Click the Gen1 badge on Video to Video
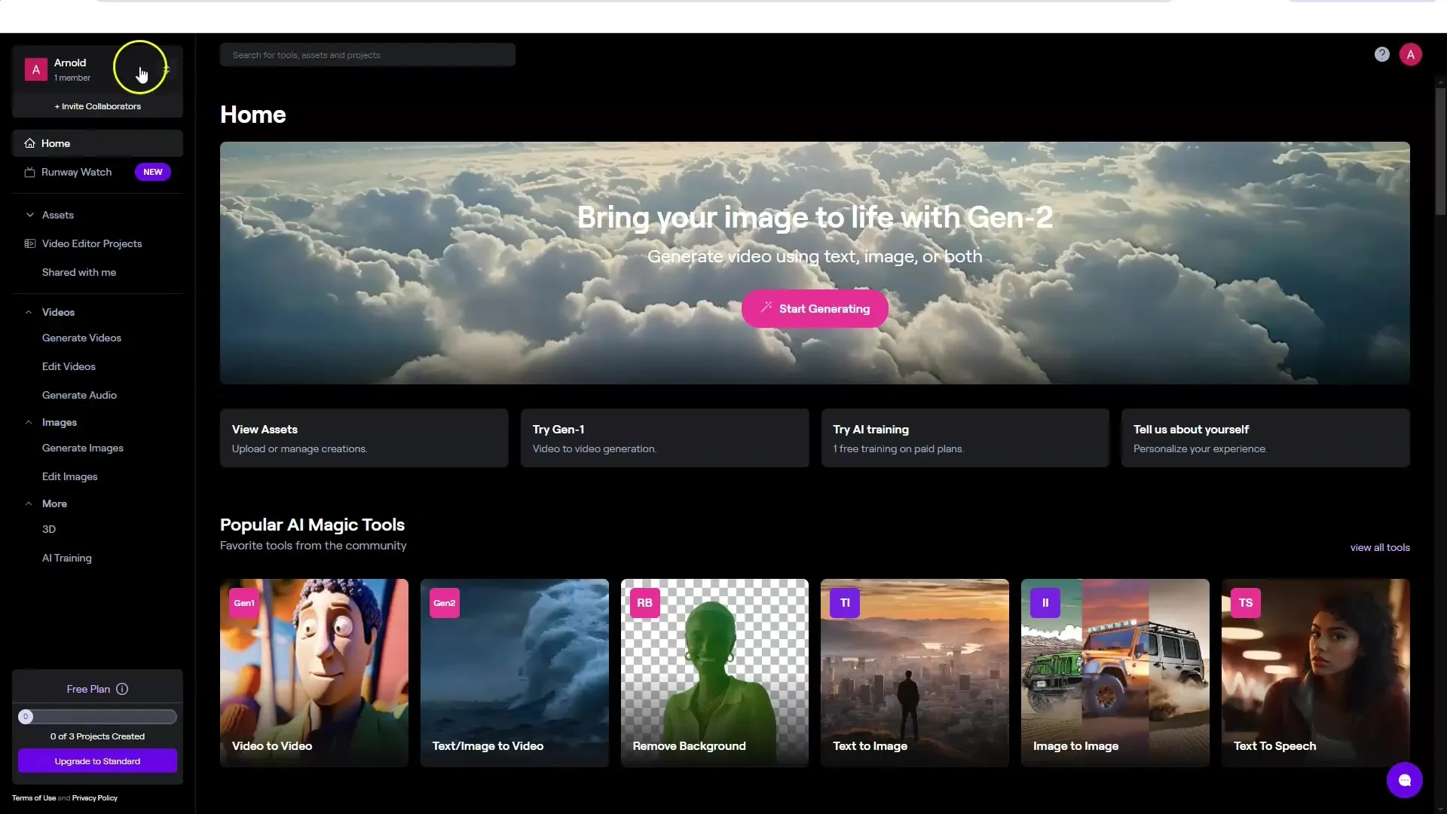 point(243,603)
